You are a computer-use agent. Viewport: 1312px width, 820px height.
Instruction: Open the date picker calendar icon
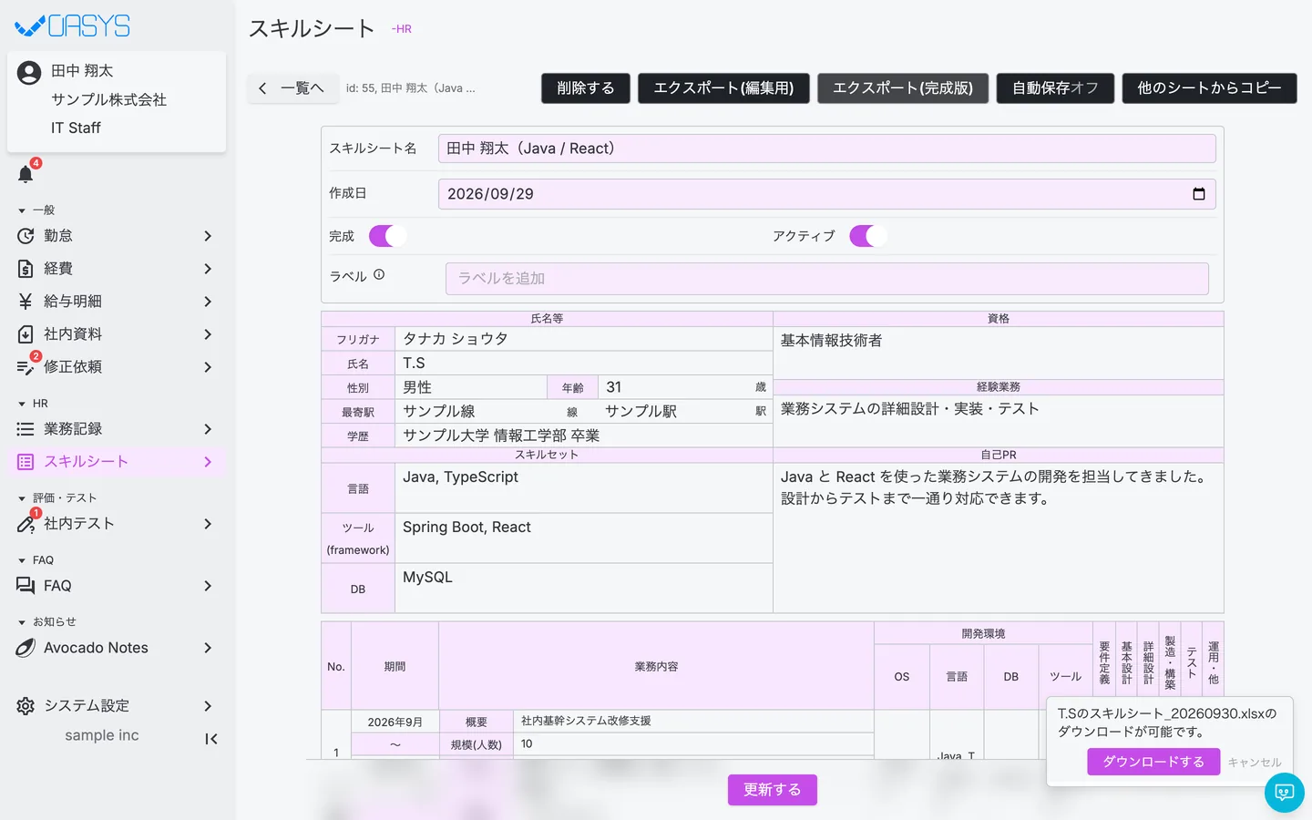[1199, 194]
